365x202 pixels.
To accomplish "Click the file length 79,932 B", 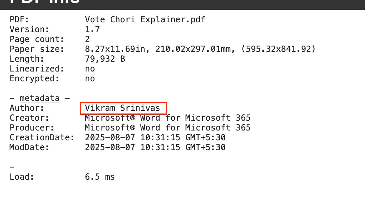I will pyautogui.click(x=105, y=59).
